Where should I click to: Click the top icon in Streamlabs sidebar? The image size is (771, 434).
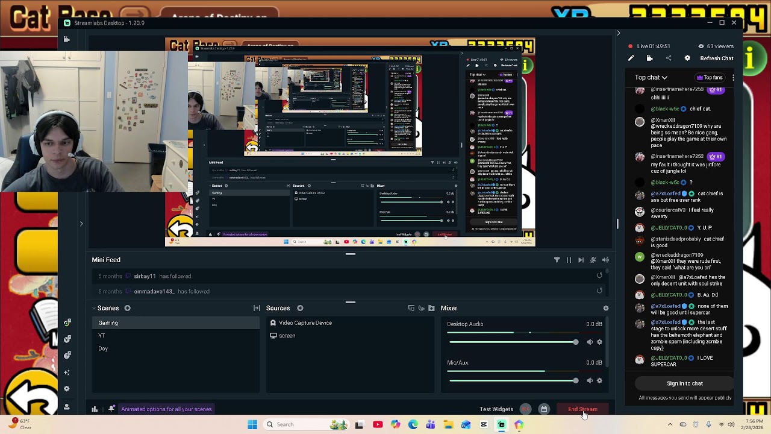click(66, 39)
